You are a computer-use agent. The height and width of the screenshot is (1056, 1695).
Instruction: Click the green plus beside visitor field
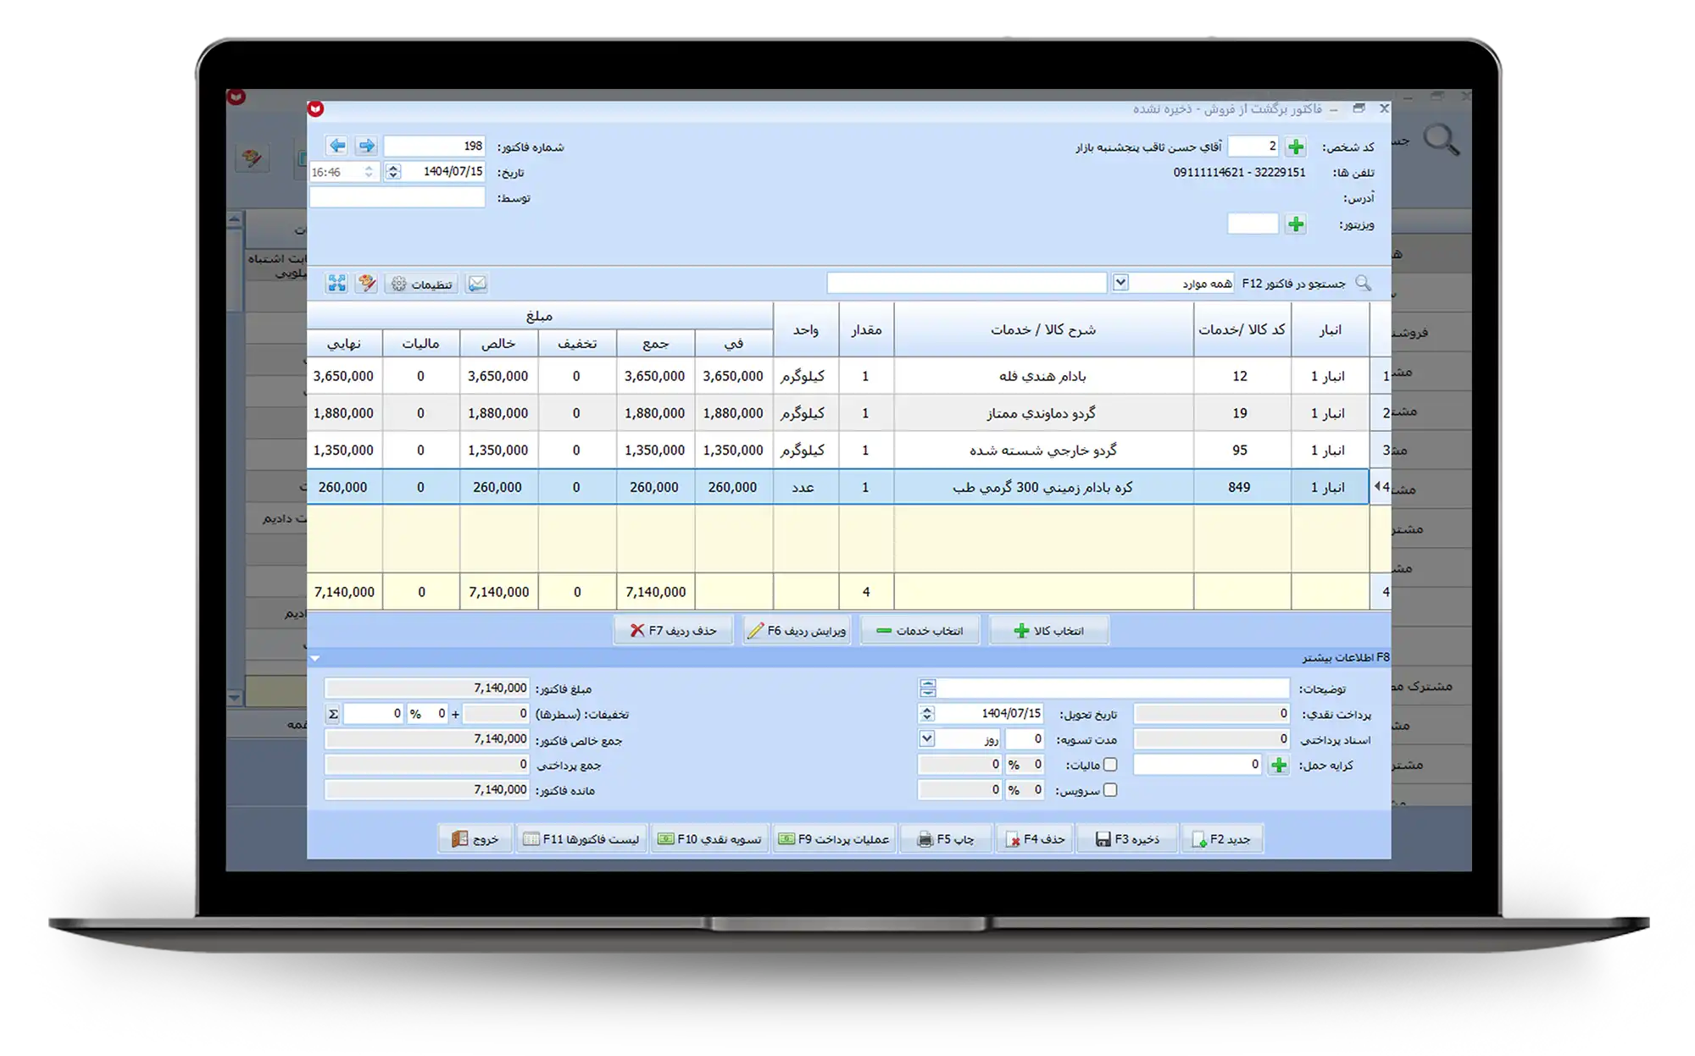point(1295,224)
